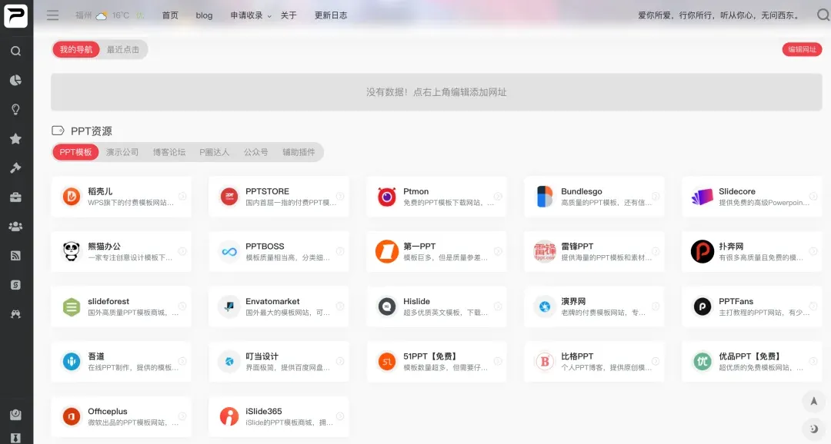The height and width of the screenshot is (444, 831).
Task: Click the lightbulb icon in the sidebar
Action: coord(16,110)
